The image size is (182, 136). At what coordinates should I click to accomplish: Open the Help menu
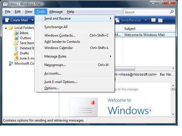71,12
